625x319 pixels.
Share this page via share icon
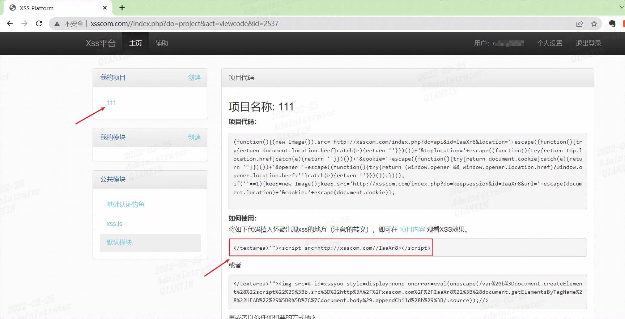click(x=579, y=24)
